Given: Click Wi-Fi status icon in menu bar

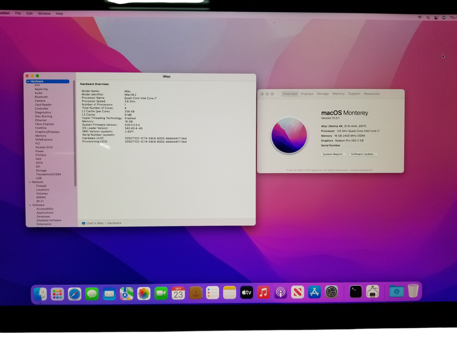Looking at the screenshot, I should coord(420,18).
